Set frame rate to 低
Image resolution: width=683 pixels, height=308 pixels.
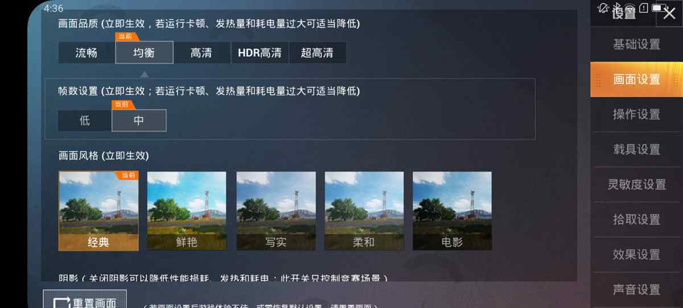[x=85, y=120]
